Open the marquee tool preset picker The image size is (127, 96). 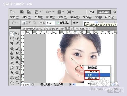pos(18,23)
